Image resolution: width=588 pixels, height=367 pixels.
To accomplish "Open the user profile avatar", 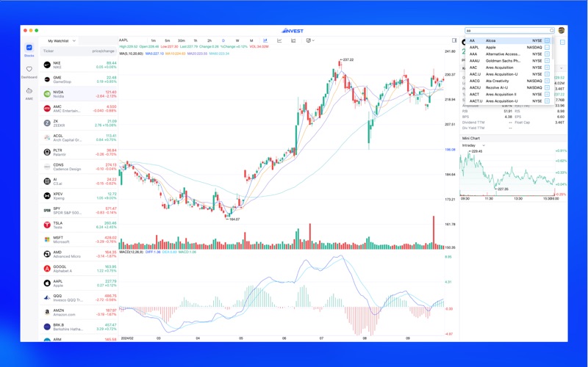I will pyautogui.click(x=562, y=30).
